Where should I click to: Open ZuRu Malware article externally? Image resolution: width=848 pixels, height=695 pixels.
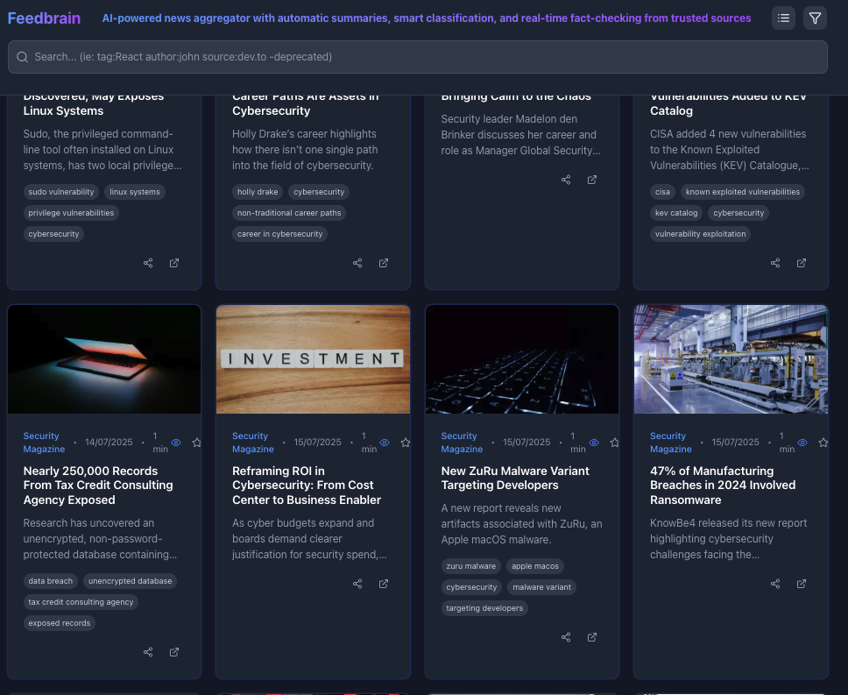(x=592, y=637)
